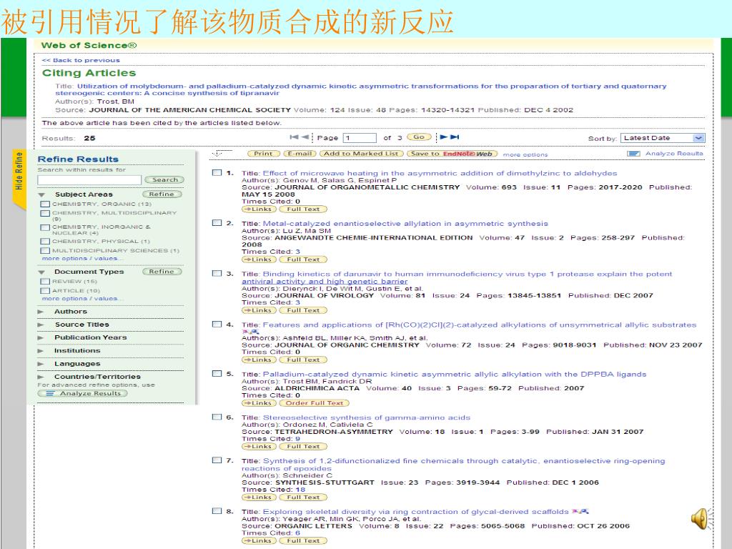732x549 pixels.
Task: Select checkbox for result 3
Action: click(217, 274)
